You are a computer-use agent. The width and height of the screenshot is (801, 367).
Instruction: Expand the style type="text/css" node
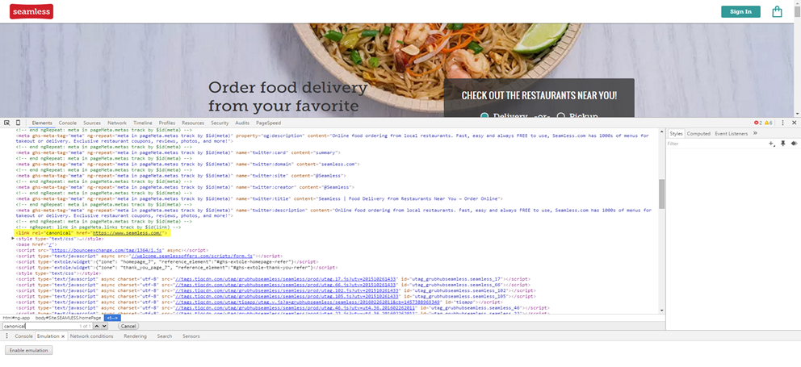(x=13, y=239)
